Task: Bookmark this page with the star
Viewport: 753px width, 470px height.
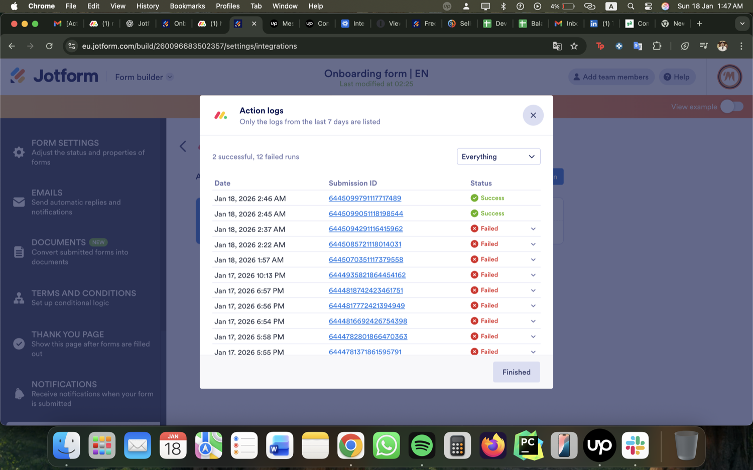Action: (574, 46)
